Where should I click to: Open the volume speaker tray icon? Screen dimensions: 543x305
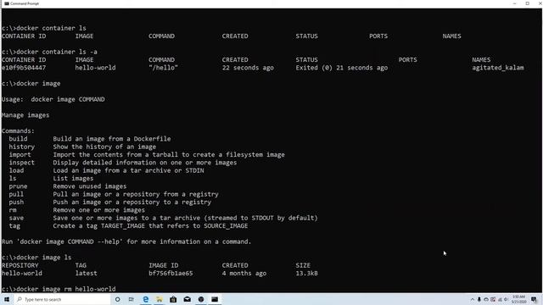pyautogui.click(x=506, y=299)
